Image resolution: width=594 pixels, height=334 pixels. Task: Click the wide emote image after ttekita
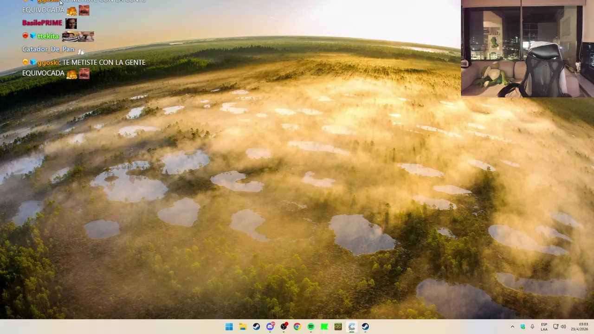[x=78, y=36]
